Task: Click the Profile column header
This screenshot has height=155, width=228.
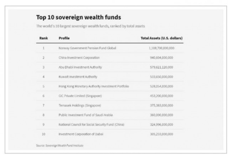Action: 64,38
